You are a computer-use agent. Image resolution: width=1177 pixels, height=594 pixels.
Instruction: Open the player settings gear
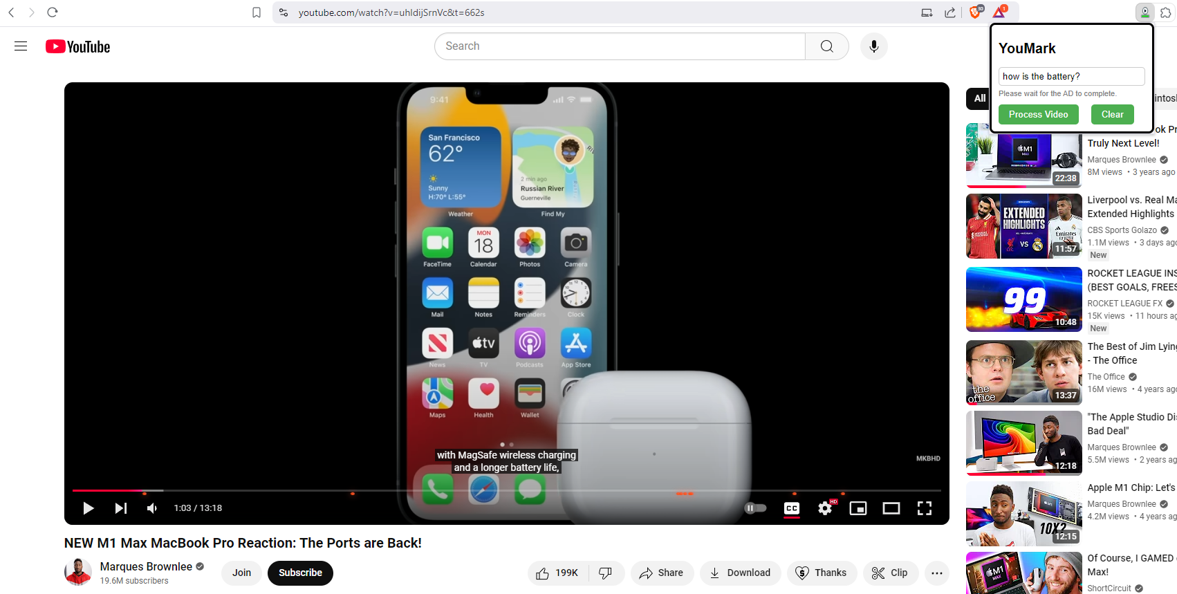(825, 508)
